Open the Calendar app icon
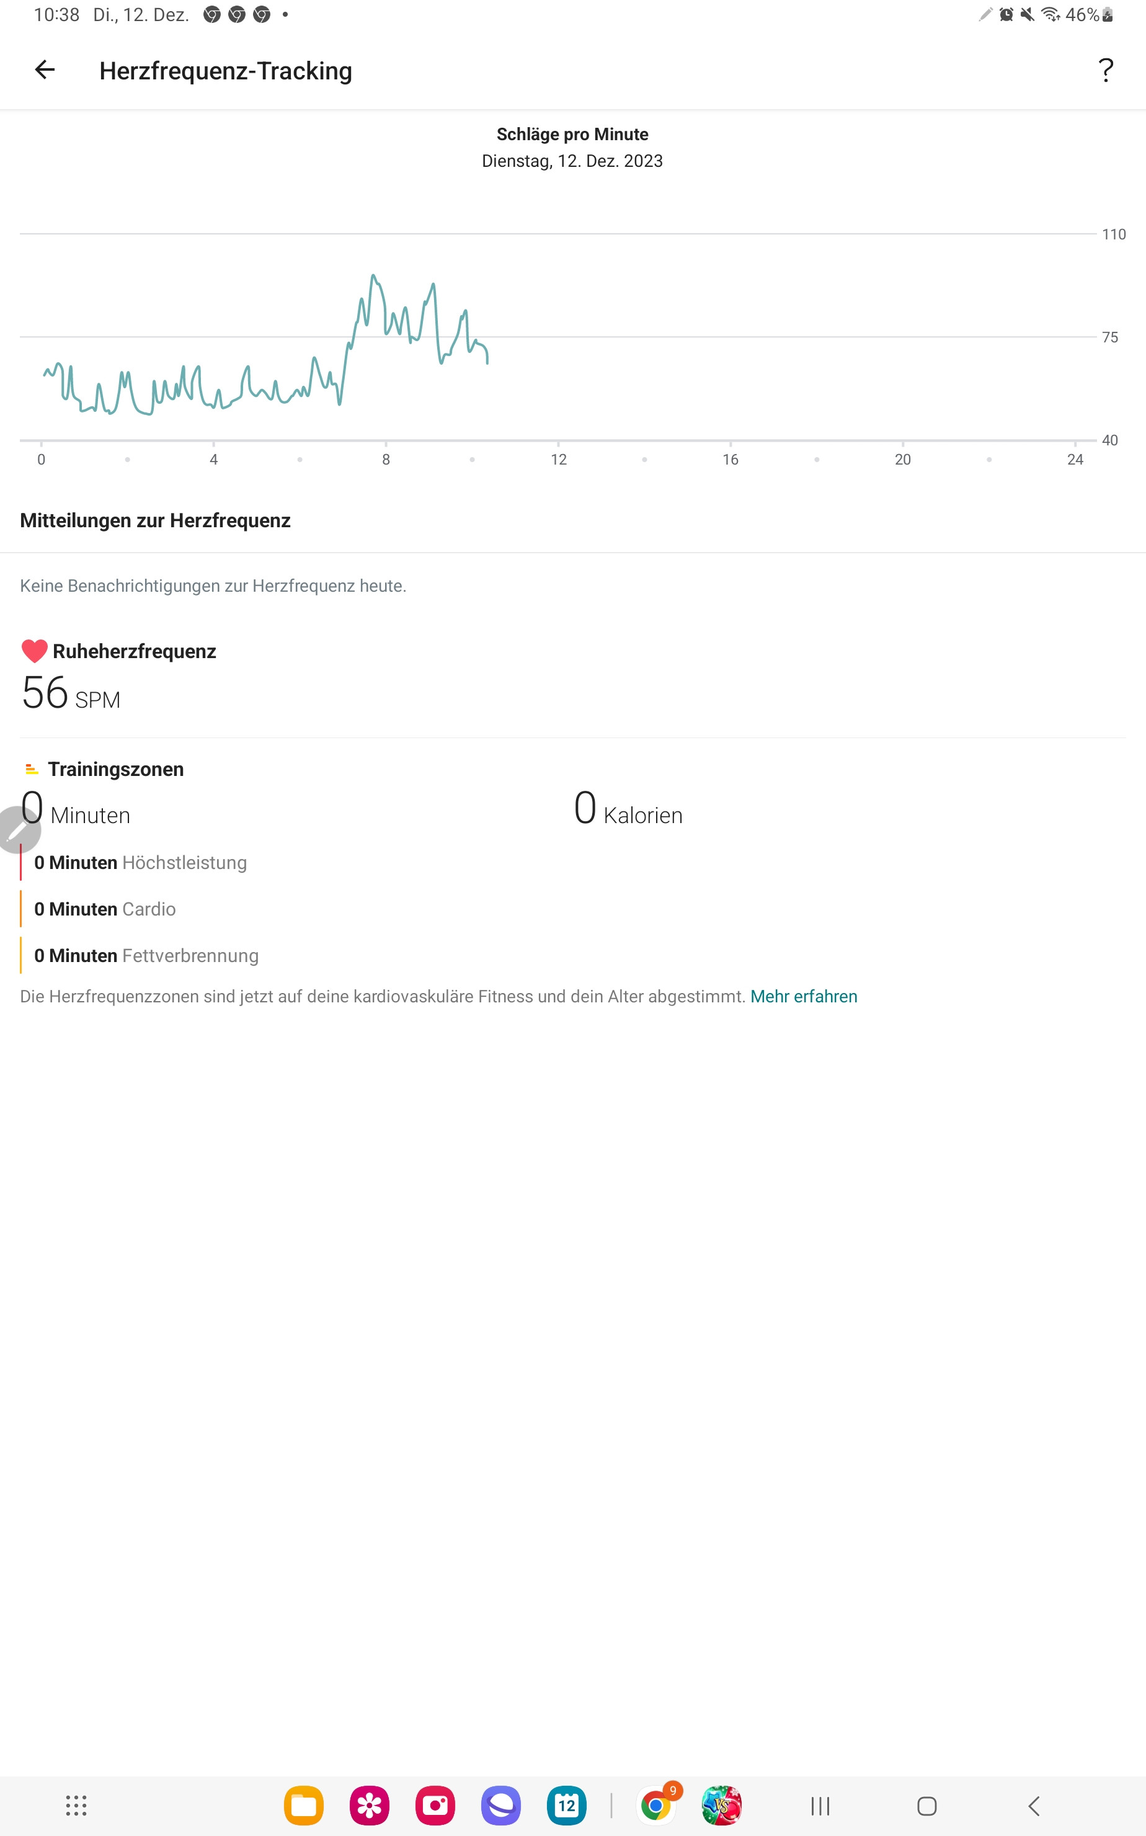The width and height of the screenshot is (1146, 1836). pyautogui.click(x=566, y=1806)
